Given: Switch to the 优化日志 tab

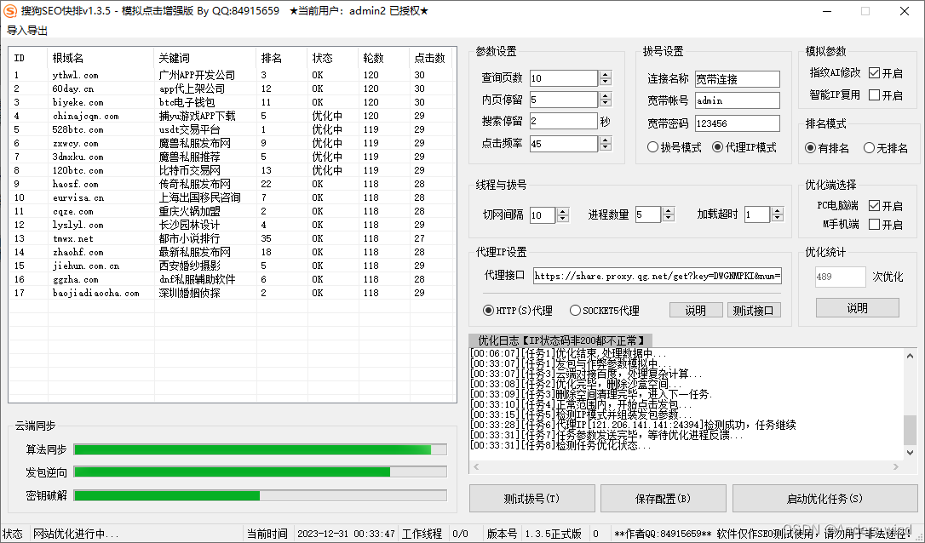Looking at the screenshot, I should pos(561,340).
